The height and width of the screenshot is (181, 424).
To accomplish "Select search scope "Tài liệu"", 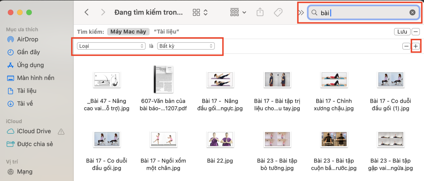I will pyautogui.click(x=166, y=32).
